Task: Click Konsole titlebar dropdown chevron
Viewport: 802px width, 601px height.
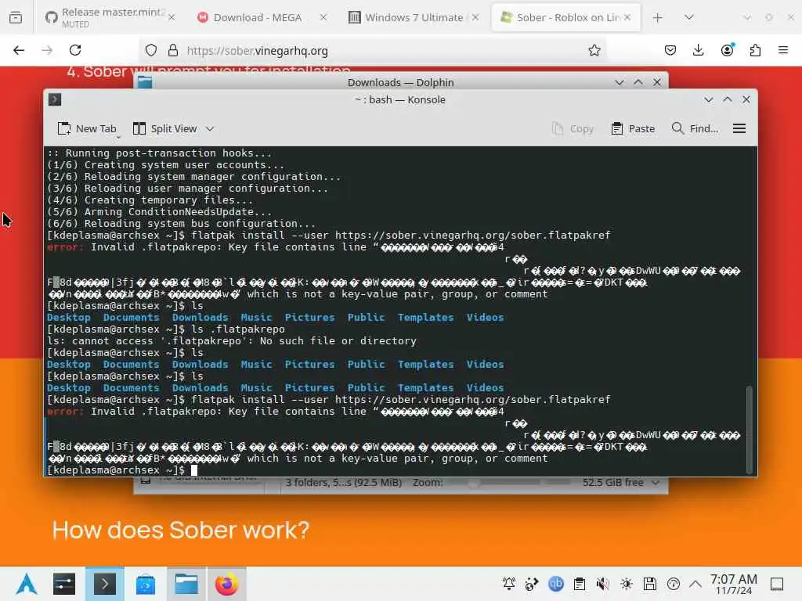Action: [x=708, y=99]
